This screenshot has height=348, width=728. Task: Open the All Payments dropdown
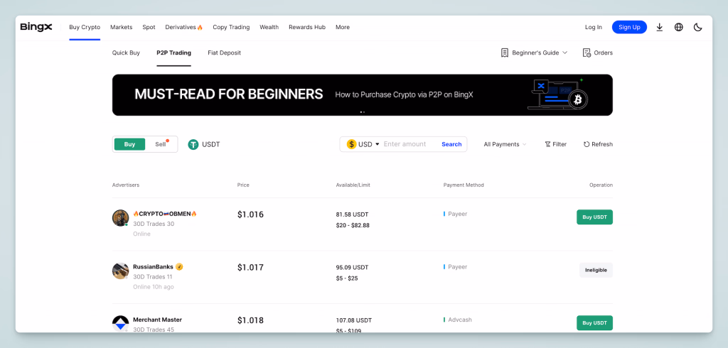click(x=505, y=144)
